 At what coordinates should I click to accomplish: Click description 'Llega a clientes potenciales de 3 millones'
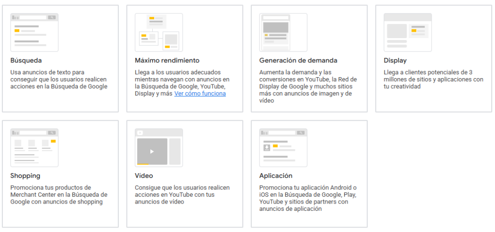tap(433, 79)
